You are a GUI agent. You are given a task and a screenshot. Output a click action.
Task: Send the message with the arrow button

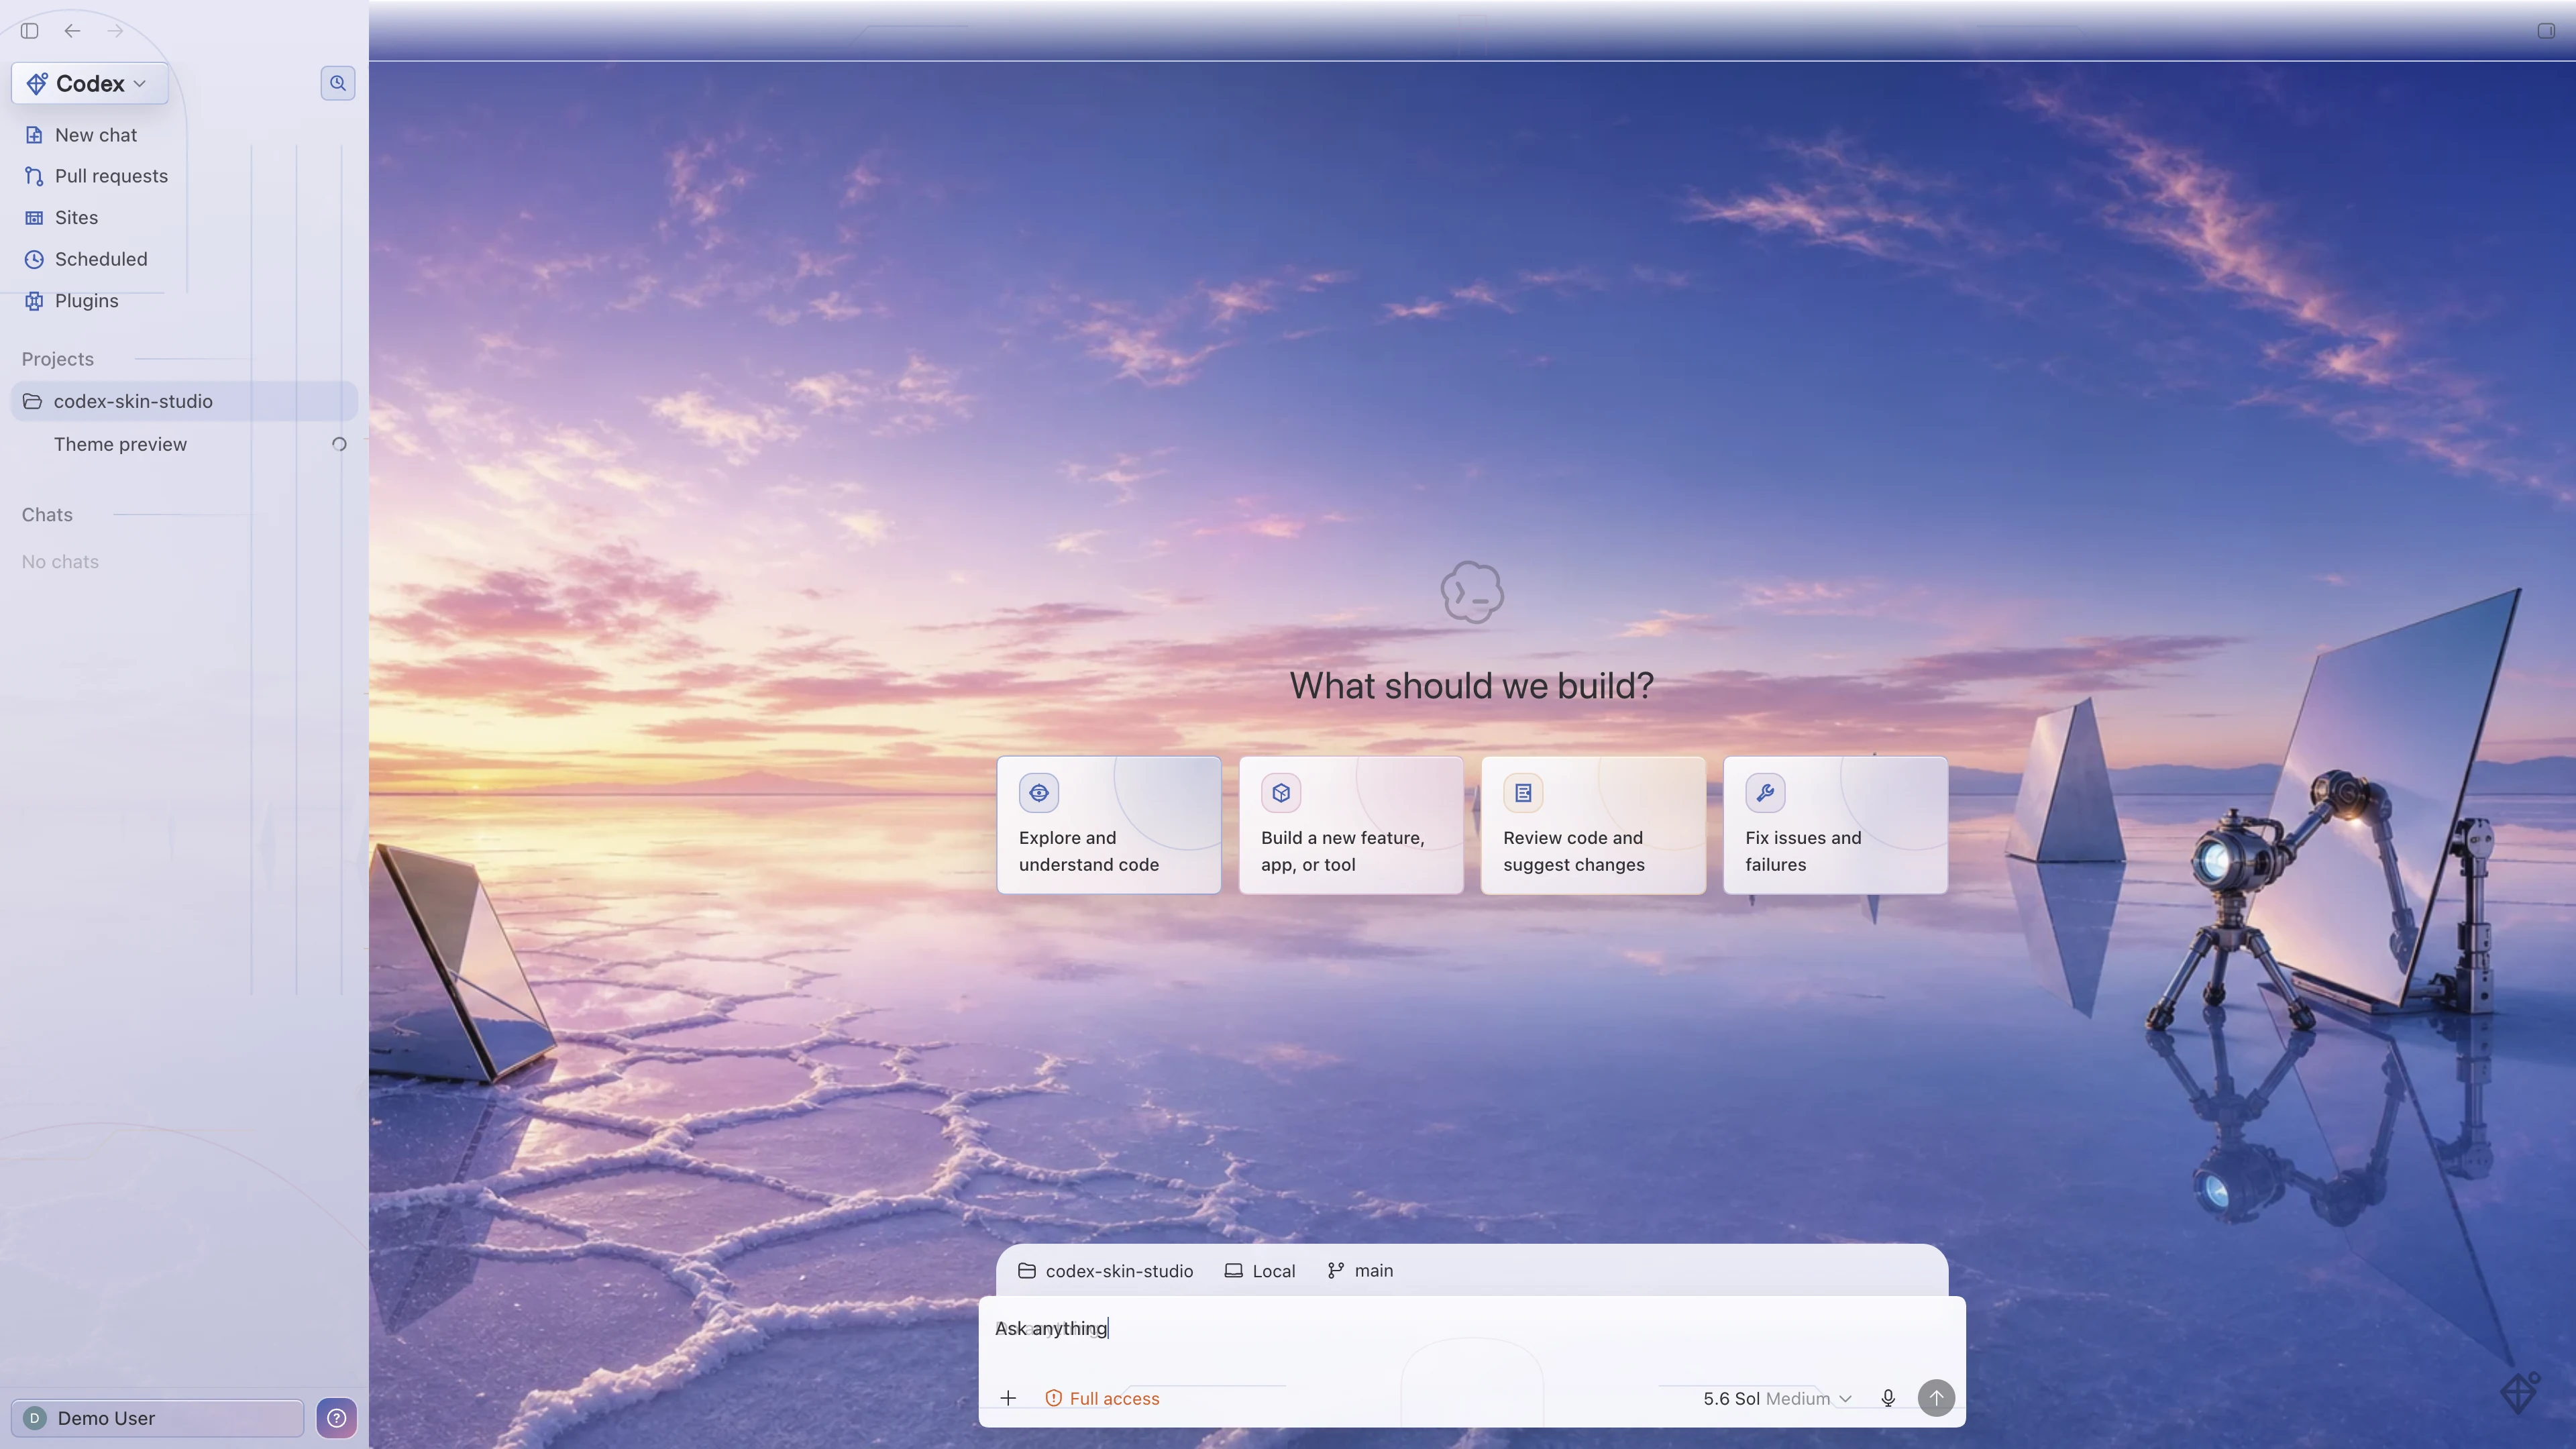click(x=1936, y=1398)
